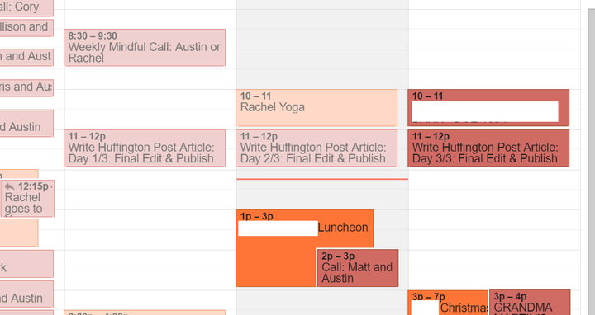Click the empty noon slot under Day 3/3 event
Screen dimensions: 595x315
tap(494, 190)
